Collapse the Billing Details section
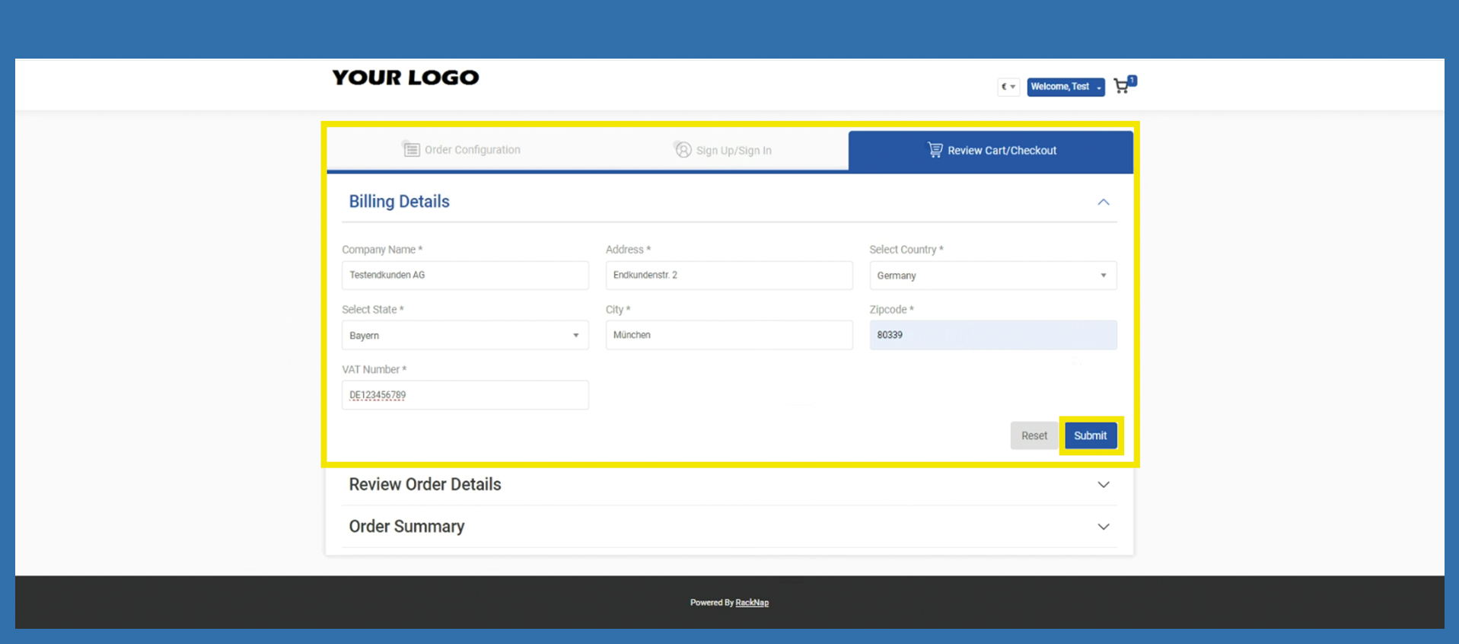This screenshot has height=644, width=1459. point(1103,202)
